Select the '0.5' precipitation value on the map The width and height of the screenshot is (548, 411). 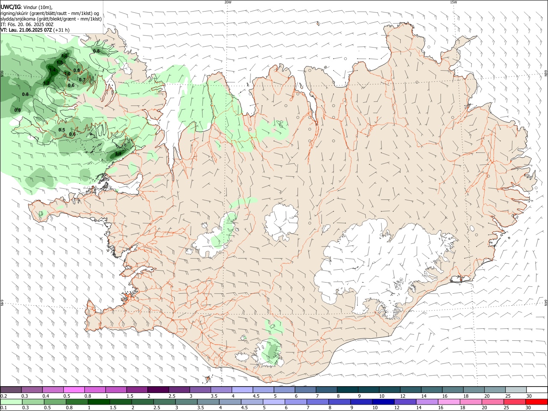tap(62, 130)
